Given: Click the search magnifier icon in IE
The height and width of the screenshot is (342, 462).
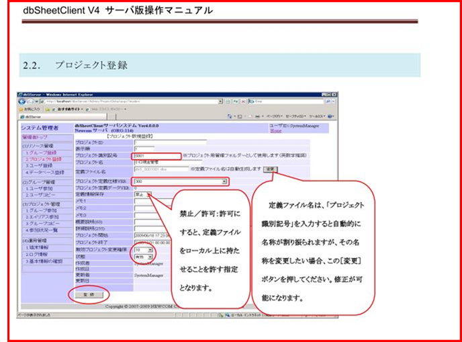Looking at the screenshot, I should (328, 101).
